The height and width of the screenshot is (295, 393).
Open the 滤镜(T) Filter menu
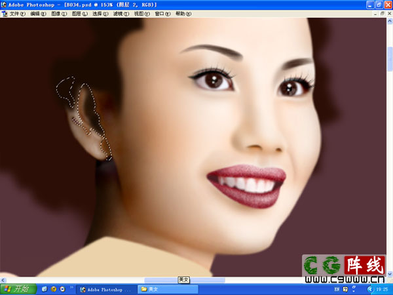click(x=121, y=14)
